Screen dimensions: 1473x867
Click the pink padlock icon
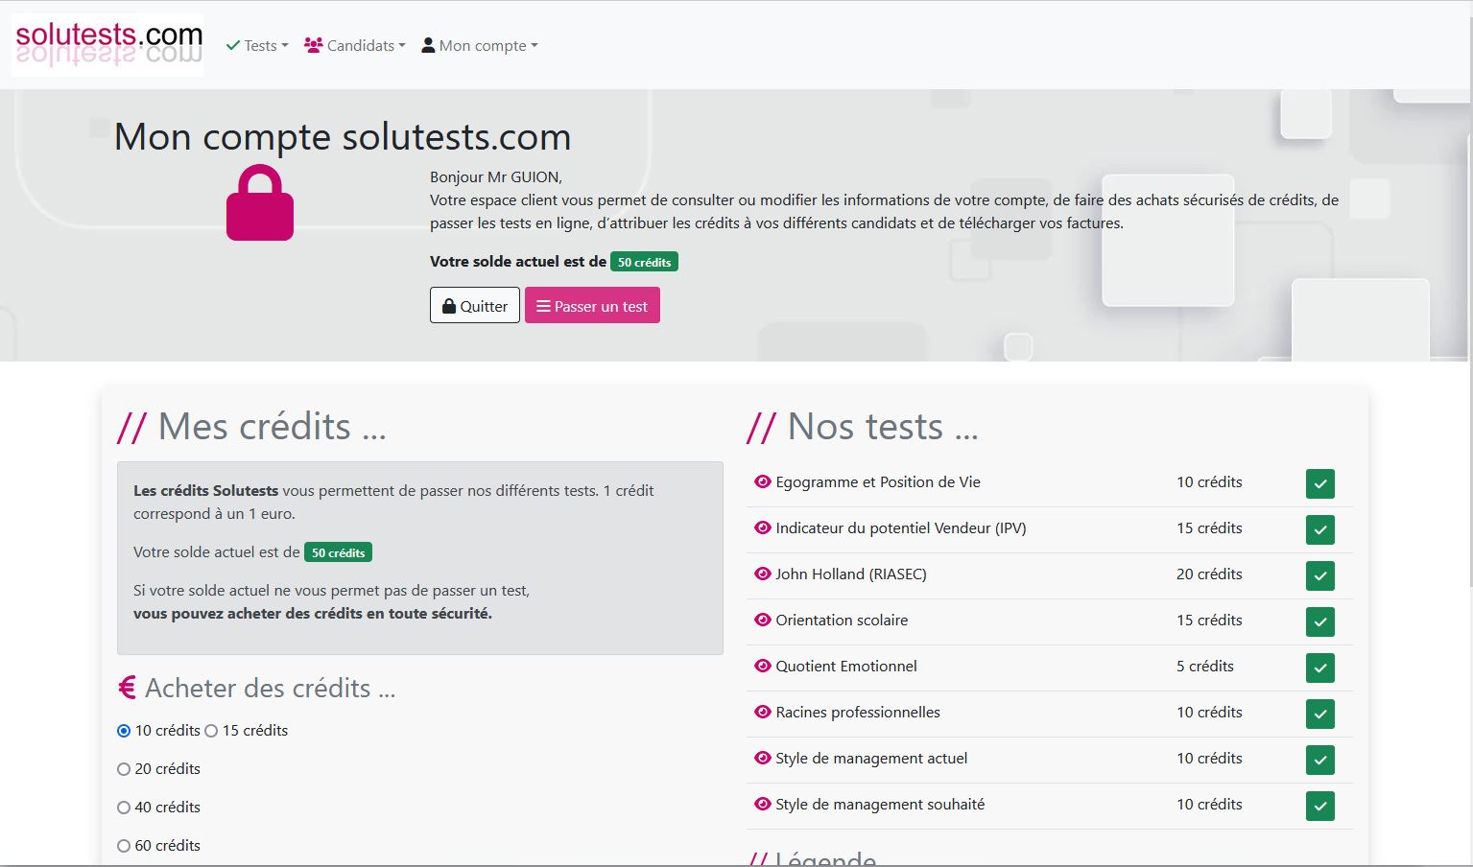point(260,202)
